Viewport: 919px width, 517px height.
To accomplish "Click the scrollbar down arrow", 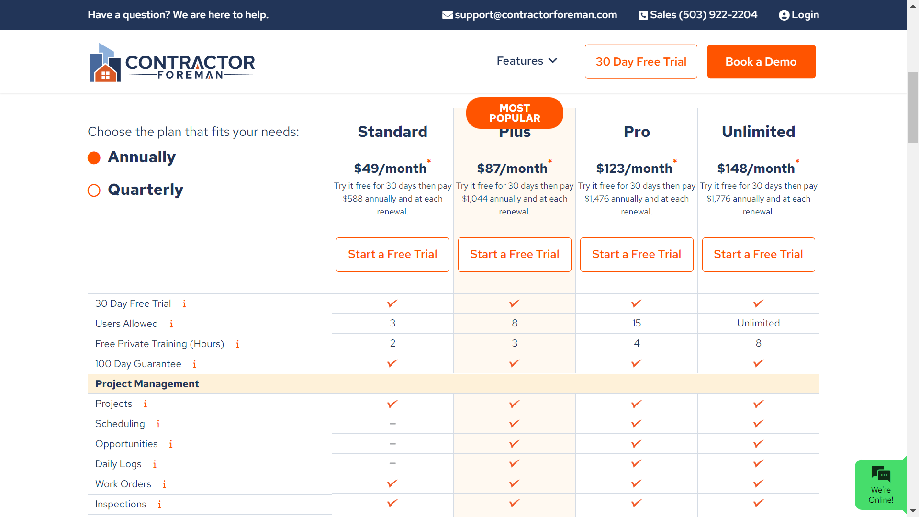I will pos(913,511).
